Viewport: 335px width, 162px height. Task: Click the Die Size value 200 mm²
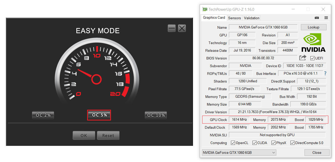(x=288, y=43)
